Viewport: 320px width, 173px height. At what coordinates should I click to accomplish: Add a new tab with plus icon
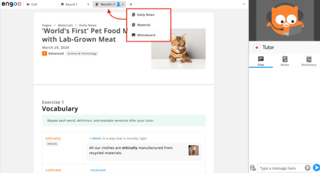coord(131,4)
